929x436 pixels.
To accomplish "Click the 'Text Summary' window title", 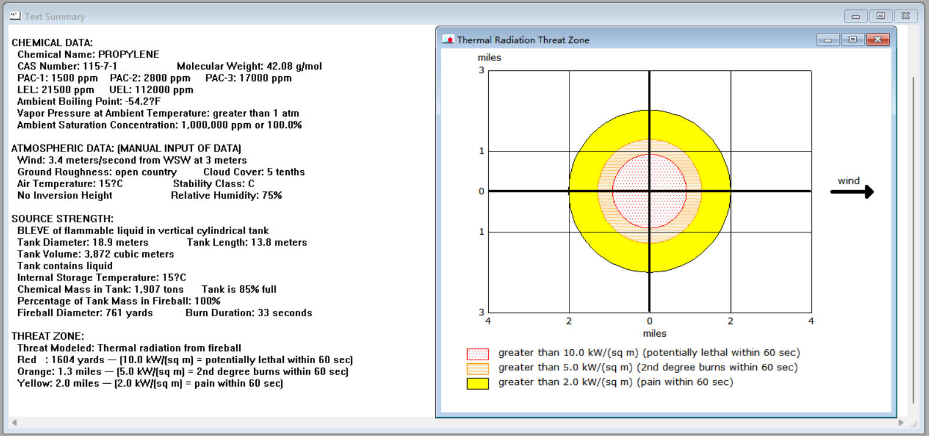I will [55, 16].
